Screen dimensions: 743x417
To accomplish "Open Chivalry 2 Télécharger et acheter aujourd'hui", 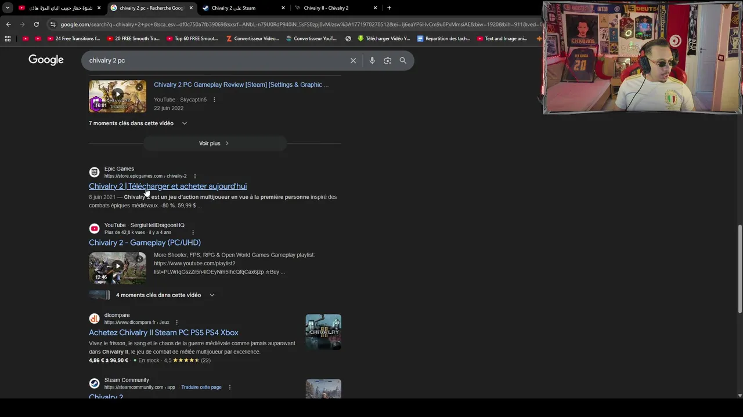I will pyautogui.click(x=168, y=186).
